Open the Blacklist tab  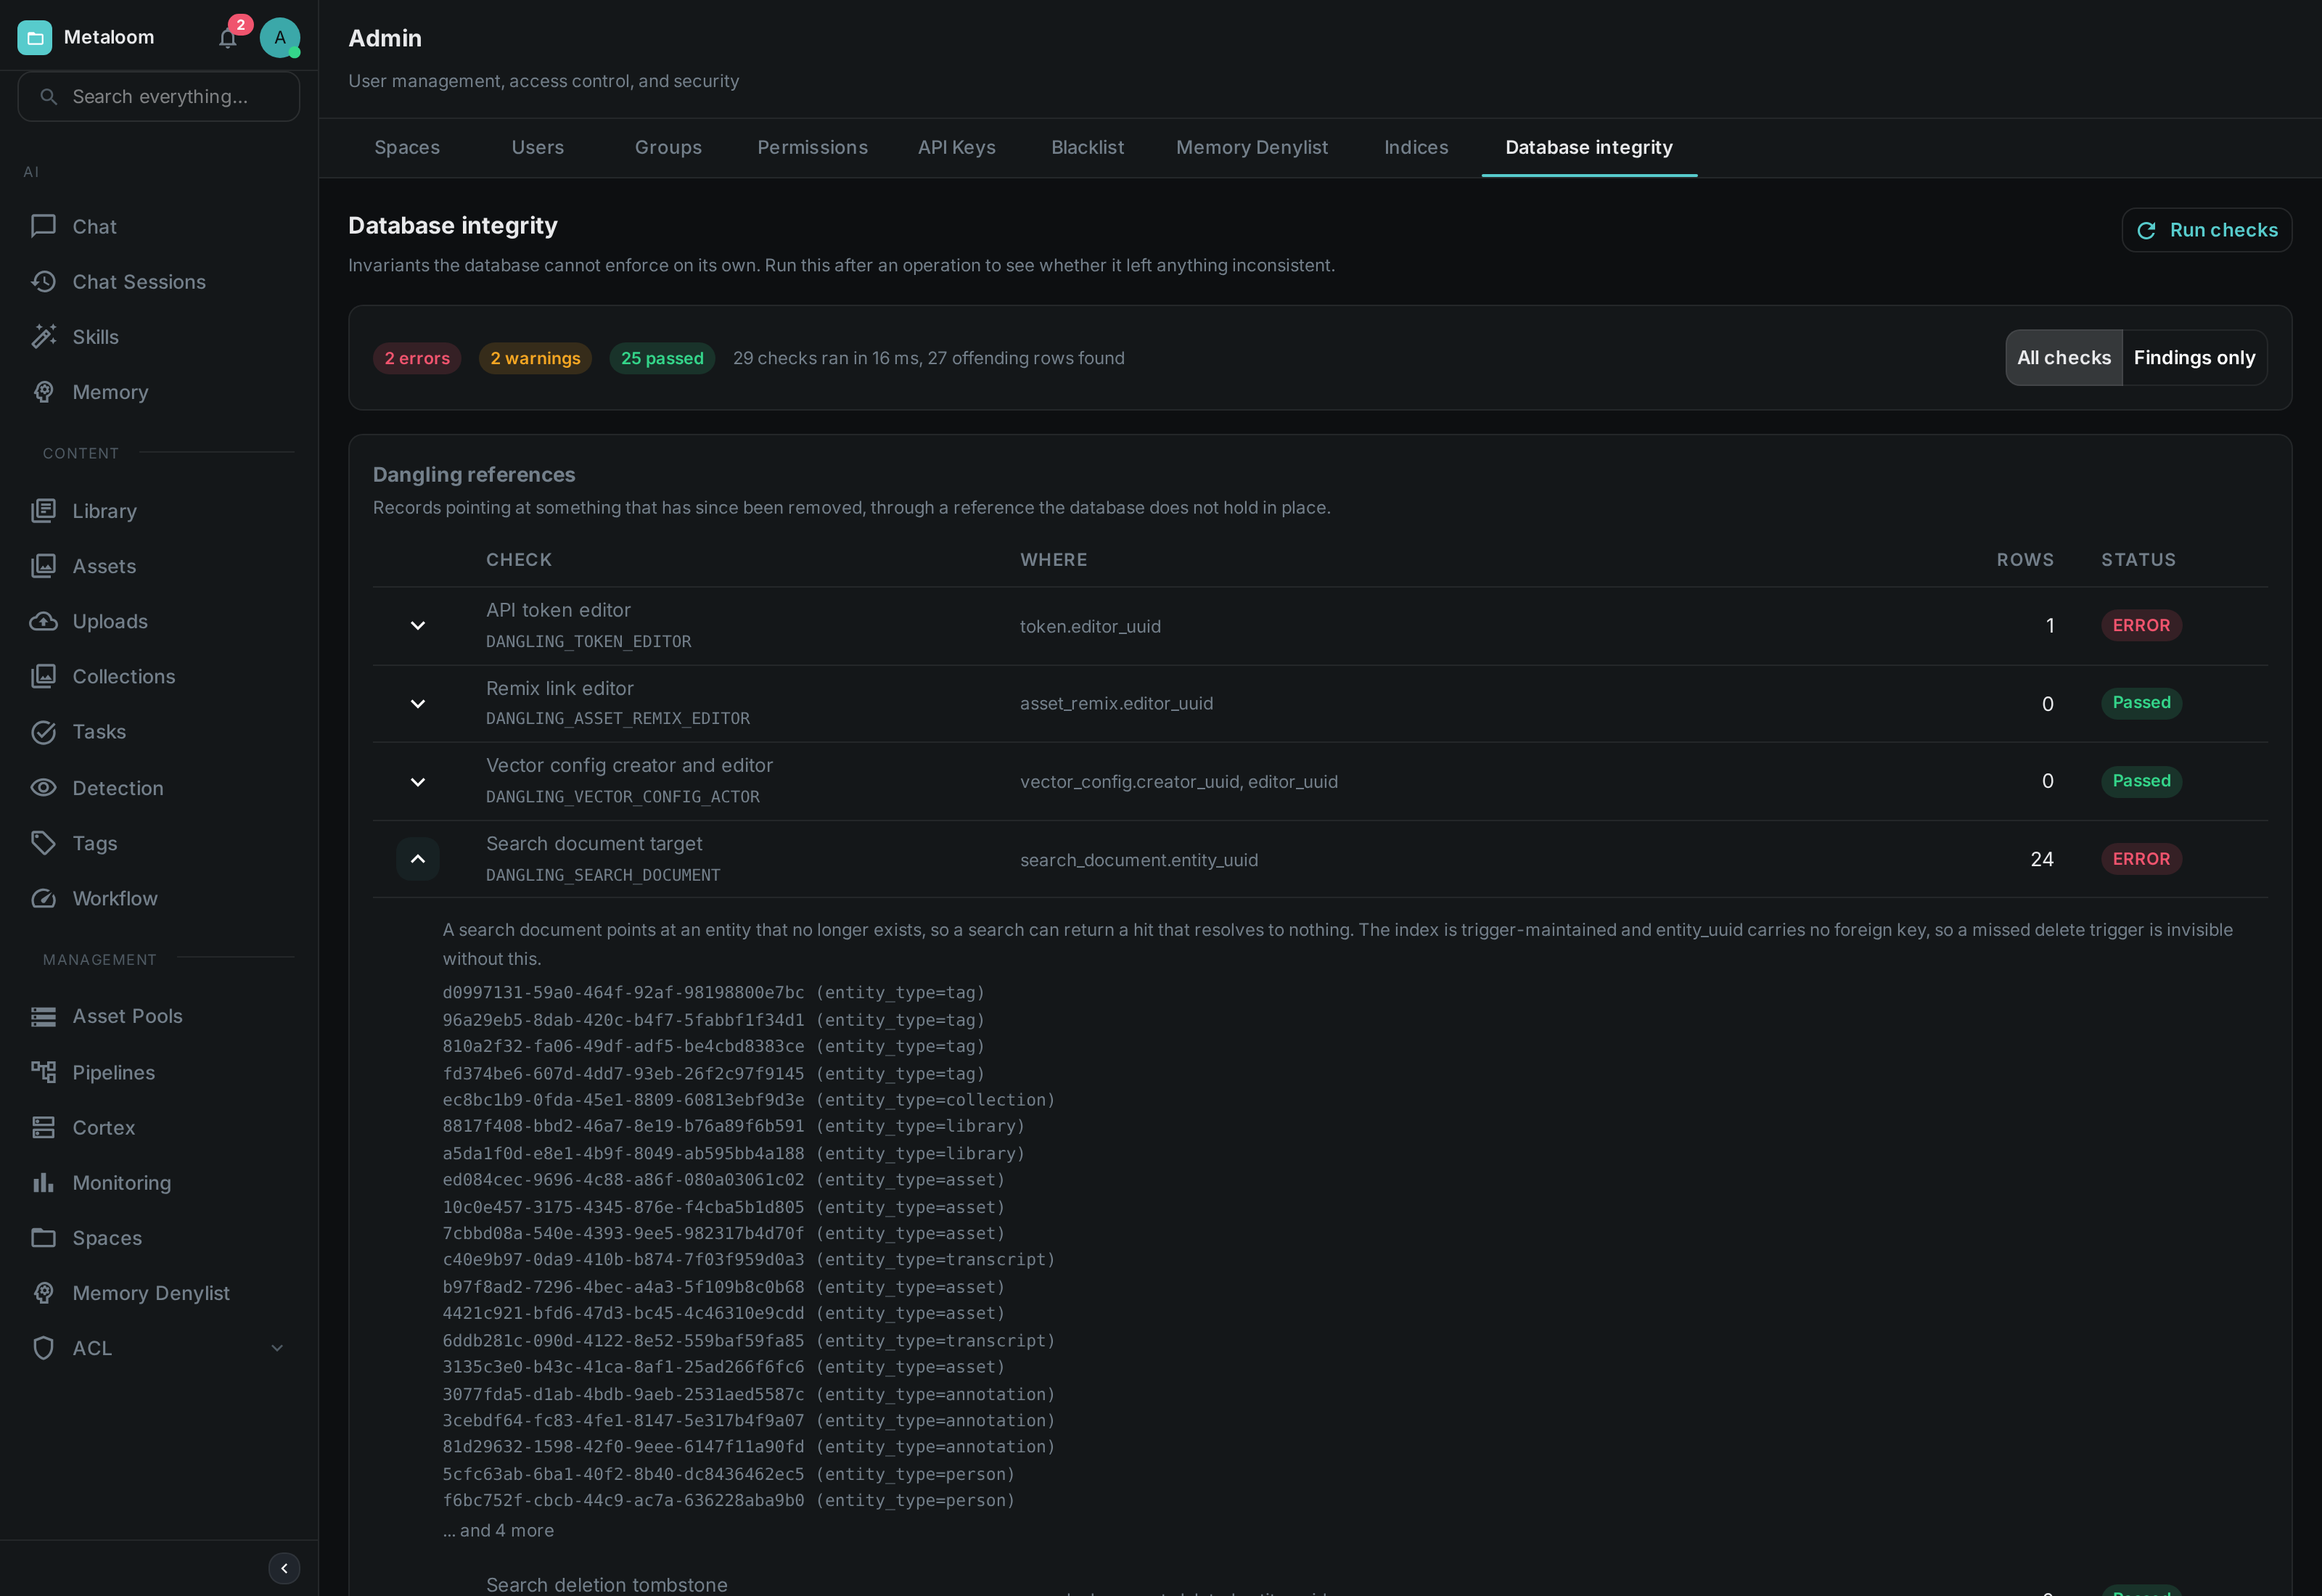point(1088,147)
